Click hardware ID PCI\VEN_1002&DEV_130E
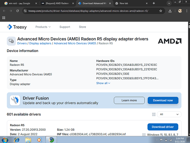 click(113, 74)
